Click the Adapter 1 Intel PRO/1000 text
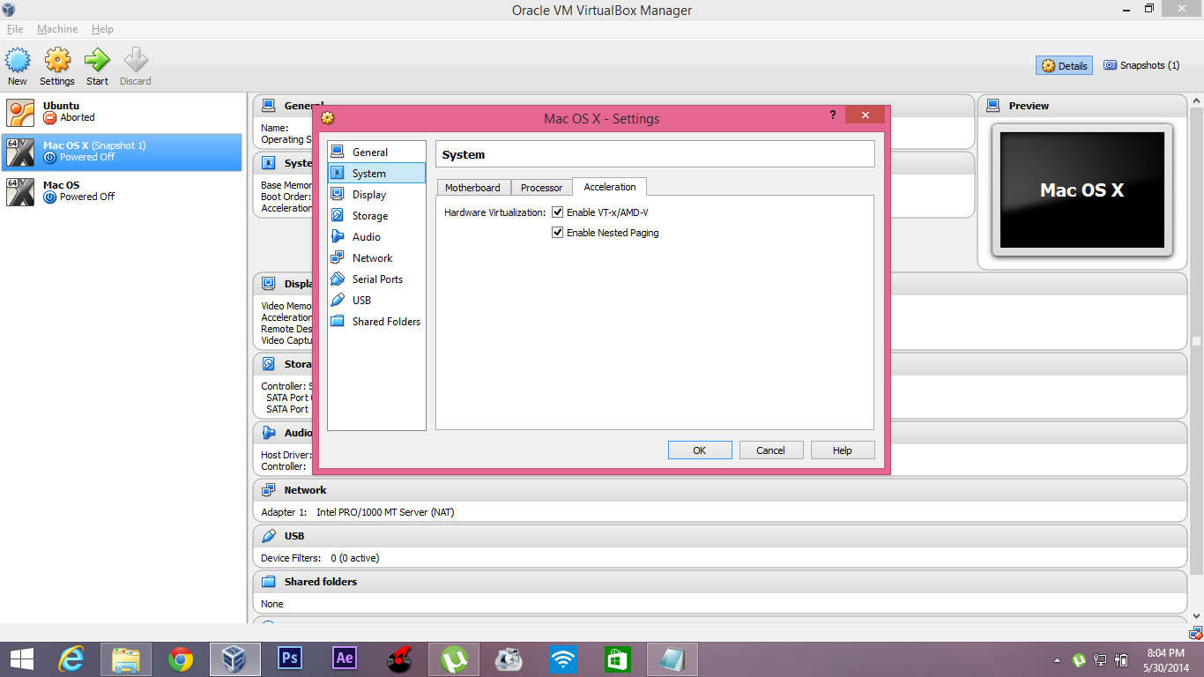The width and height of the screenshot is (1204, 677). coord(358,512)
